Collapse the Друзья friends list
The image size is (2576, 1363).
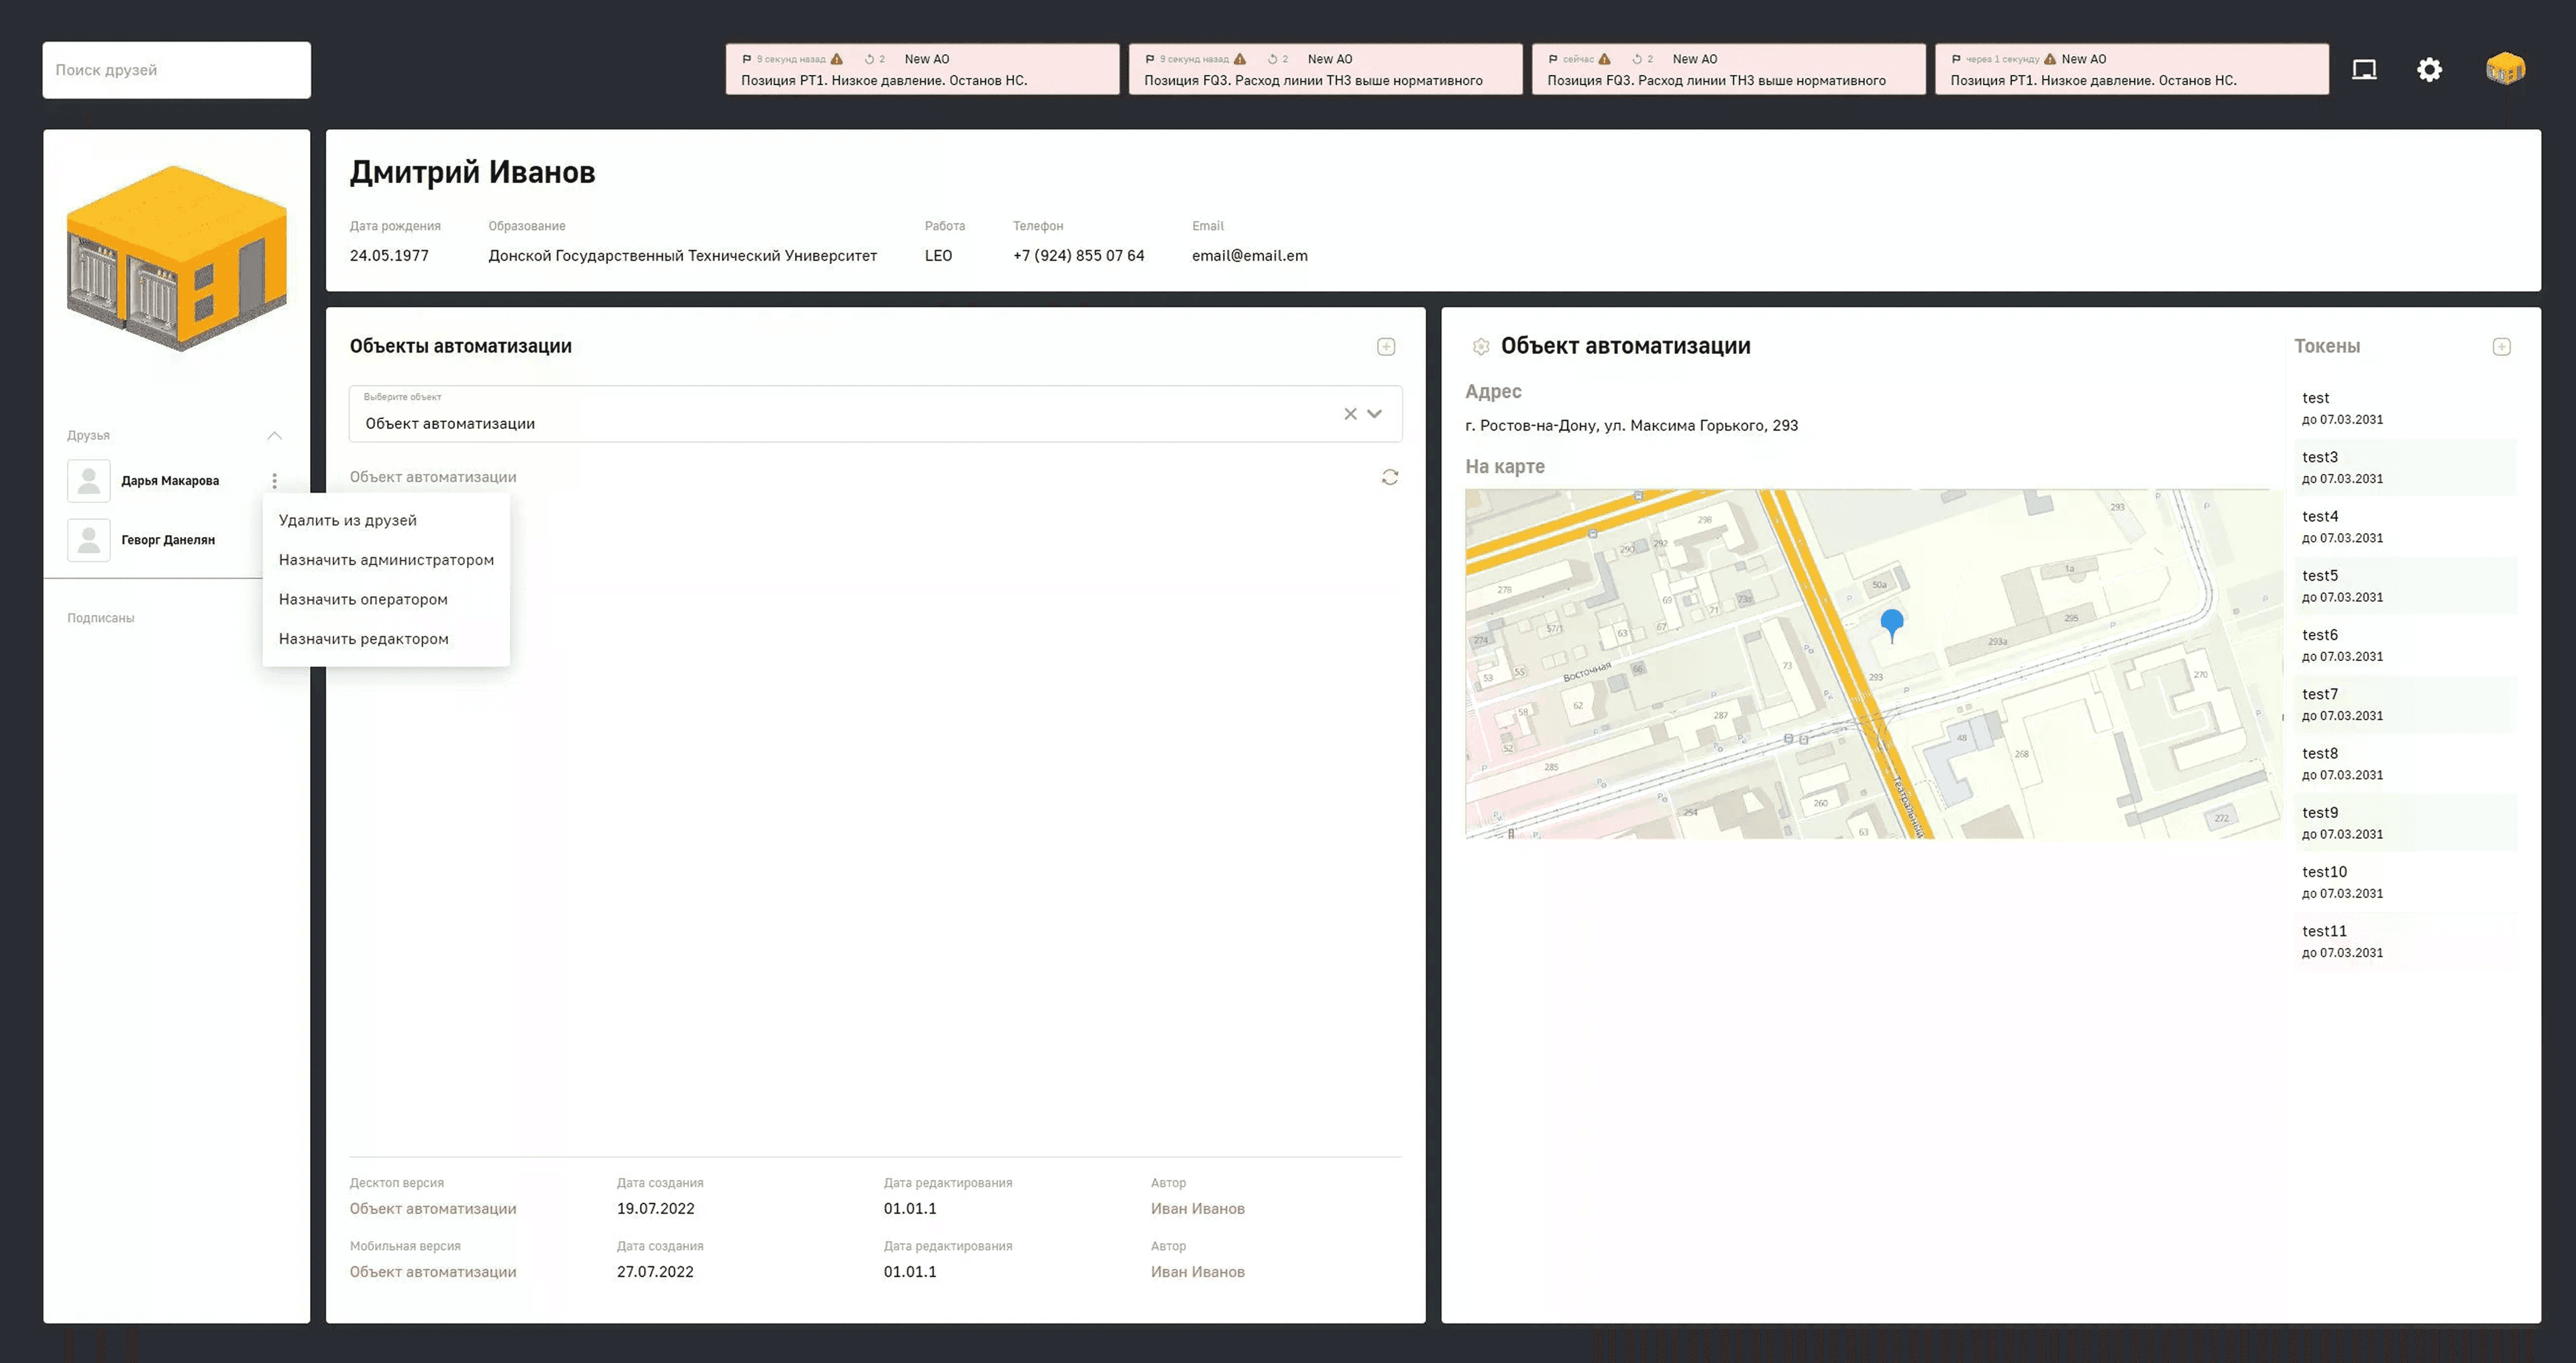274,436
